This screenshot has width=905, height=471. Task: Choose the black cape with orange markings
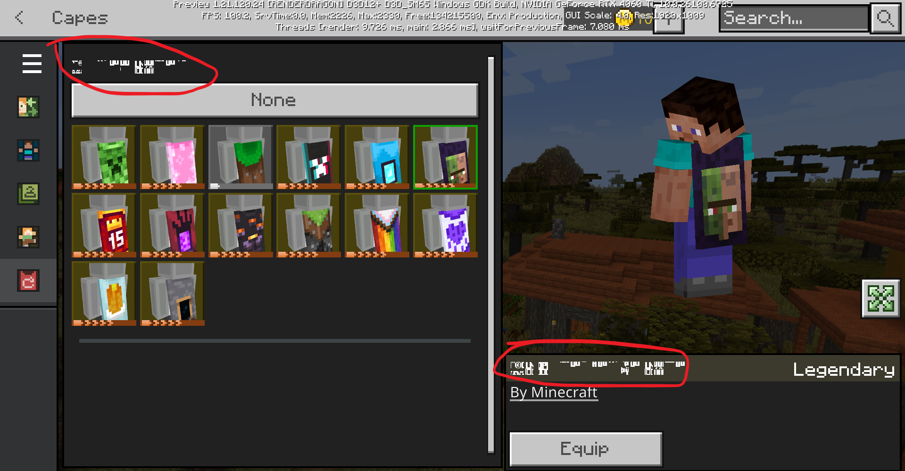click(x=241, y=225)
